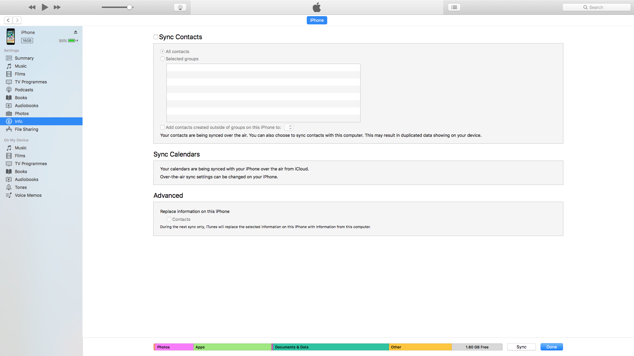This screenshot has height=356, width=634.
Task: Select the All contacts radio button
Action: coord(162,52)
